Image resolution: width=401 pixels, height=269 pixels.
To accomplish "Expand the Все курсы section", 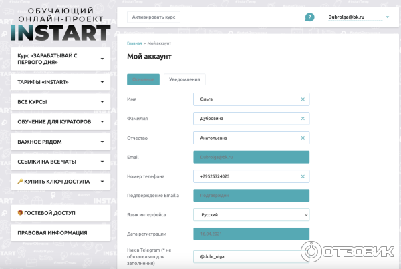I will (x=60, y=102).
